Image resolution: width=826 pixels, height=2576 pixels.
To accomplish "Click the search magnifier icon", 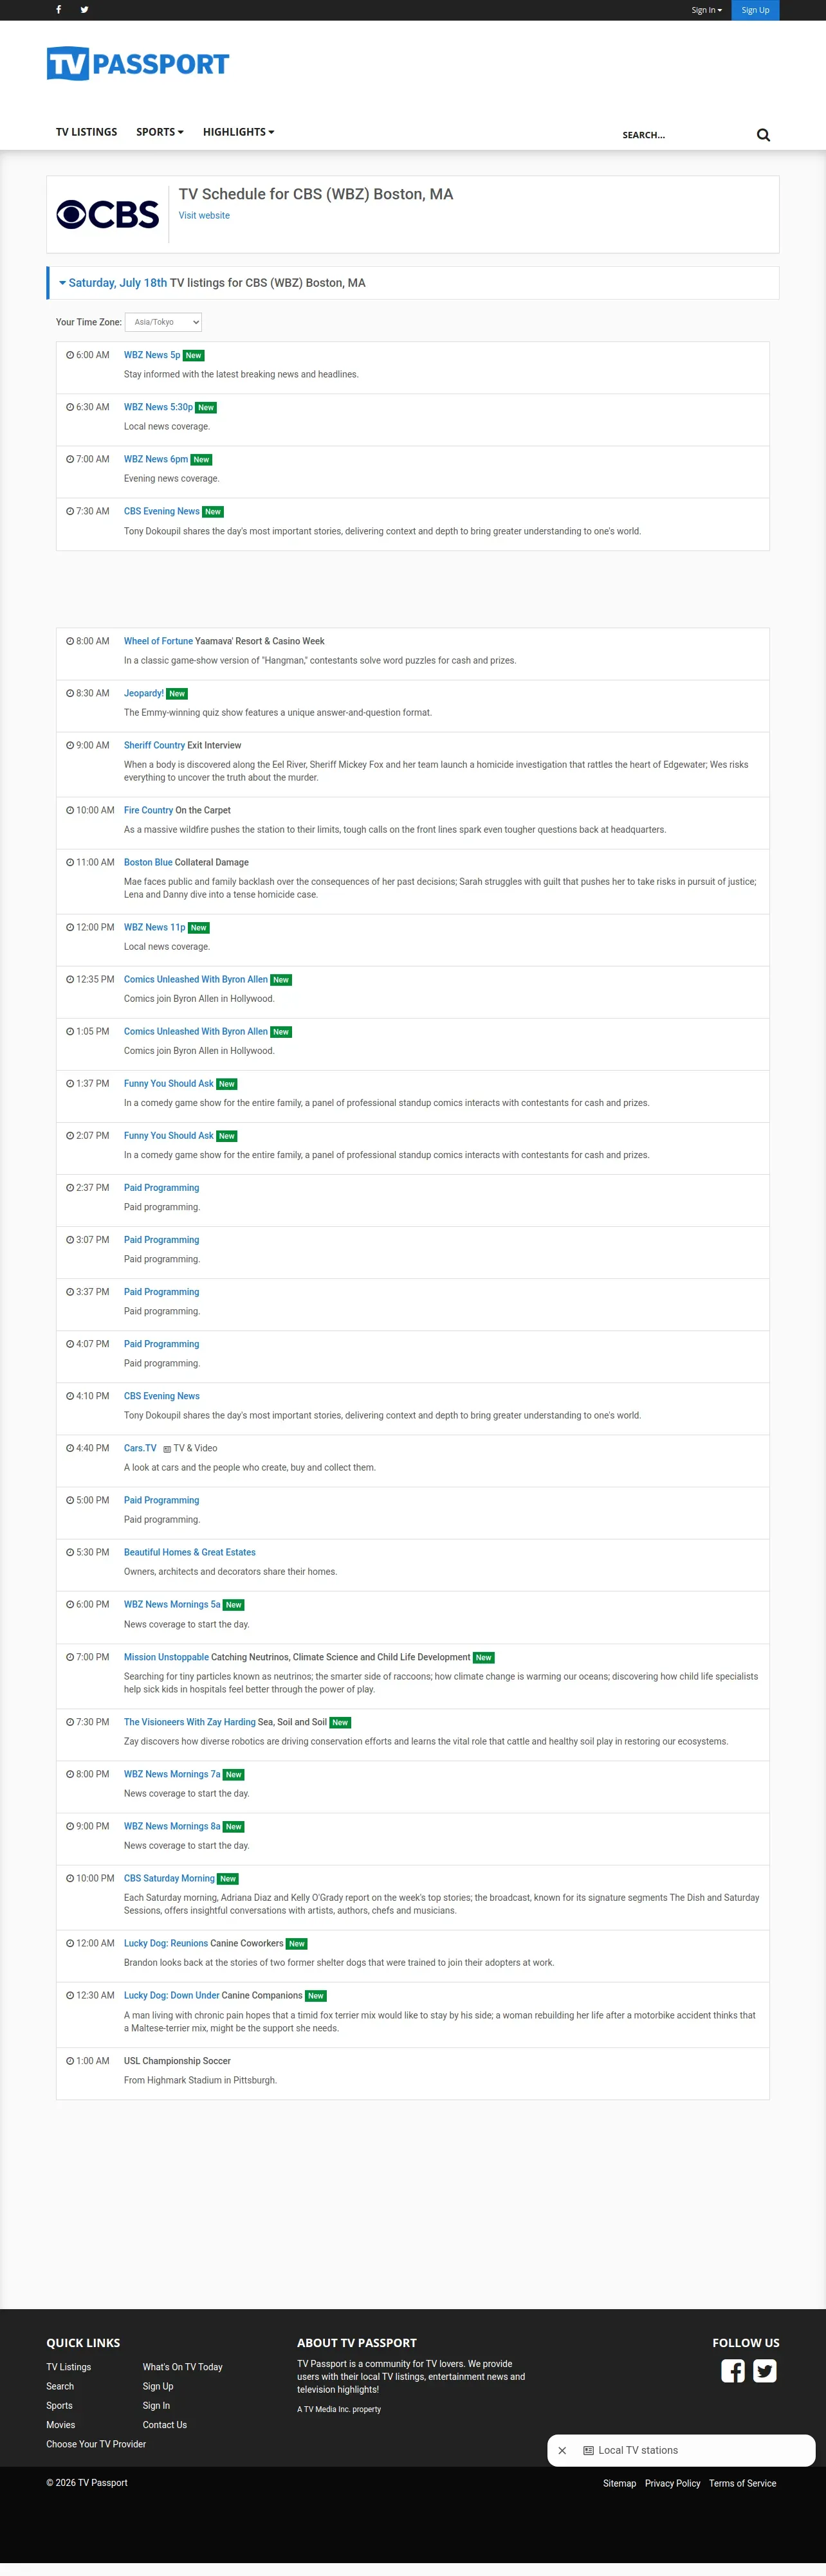I will (763, 135).
